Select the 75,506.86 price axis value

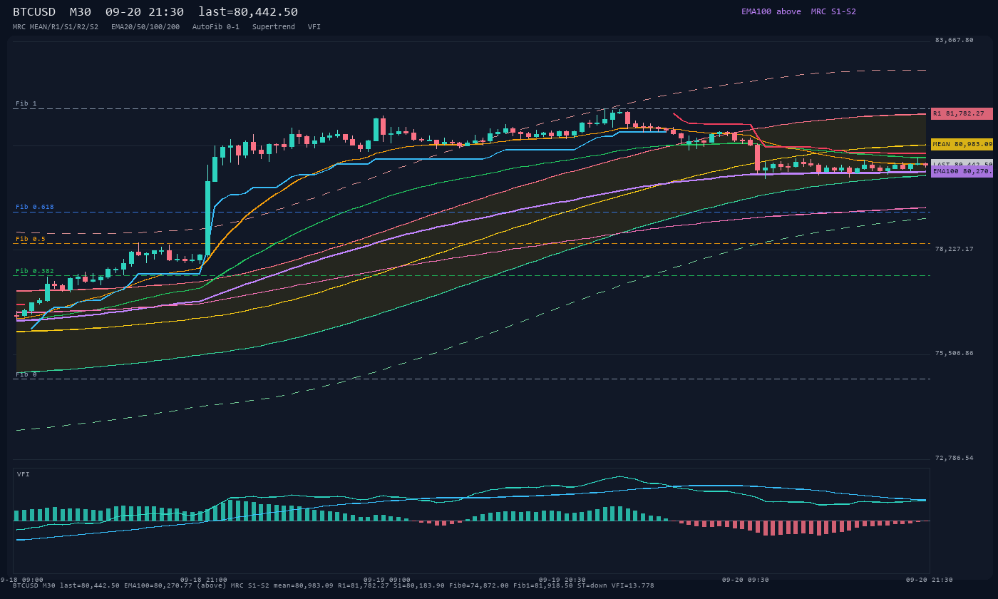[x=954, y=353]
